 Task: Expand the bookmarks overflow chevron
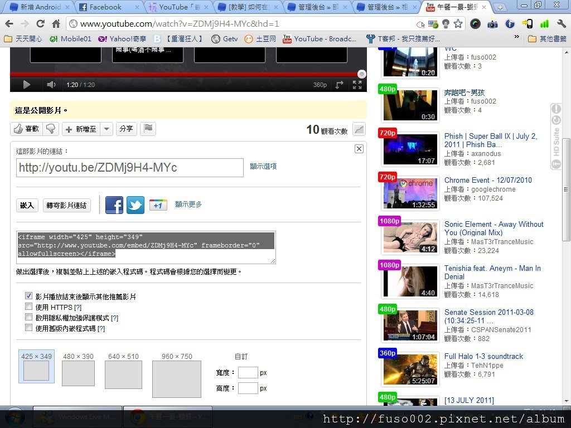pyautogui.click(x=517, y=37)
